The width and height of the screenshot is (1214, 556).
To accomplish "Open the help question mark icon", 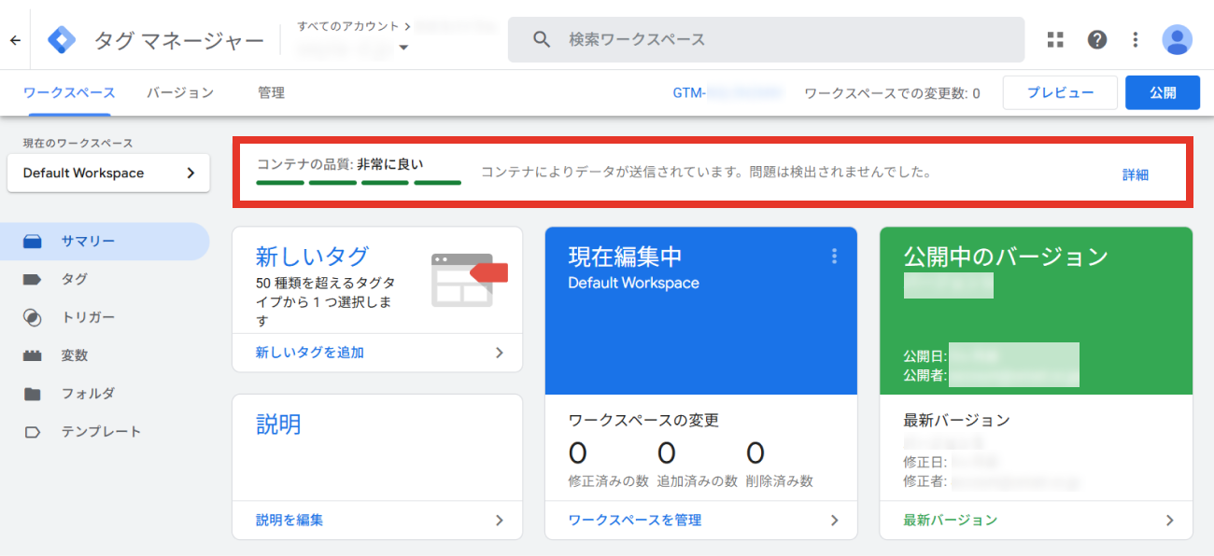I will pos(1097,39).
